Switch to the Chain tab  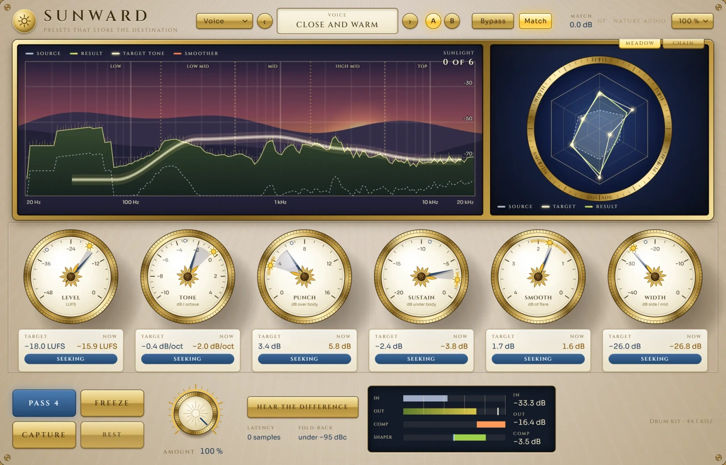click(683, 43)
